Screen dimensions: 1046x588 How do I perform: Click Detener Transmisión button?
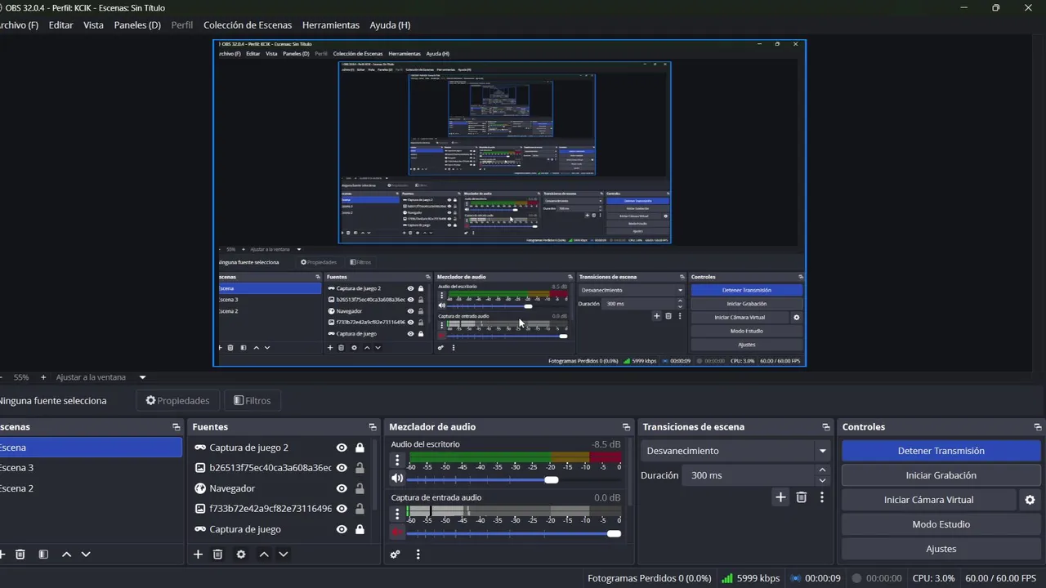coord(941,451)
